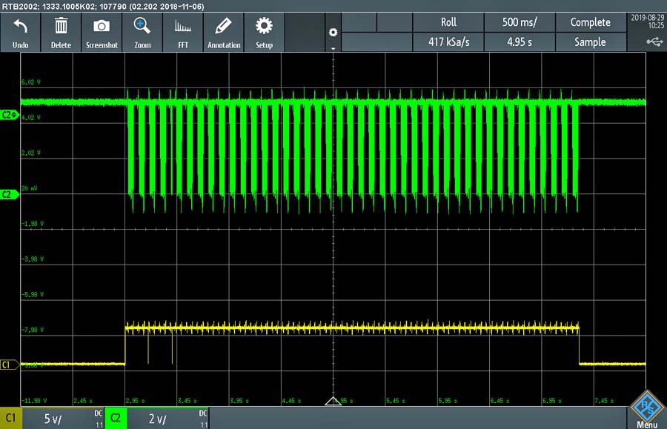This screenshot has width=667, height=429.
Task: Select the Sample acquisition mode field
Action: coord(590,41)
